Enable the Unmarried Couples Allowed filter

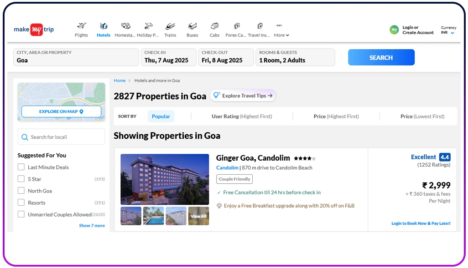pyautogui.click(x=21, y=214)
